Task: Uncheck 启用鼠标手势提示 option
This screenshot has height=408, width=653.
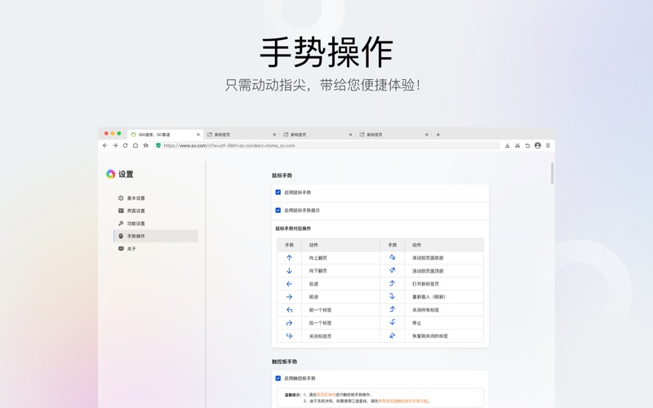Action: point(278,211)
